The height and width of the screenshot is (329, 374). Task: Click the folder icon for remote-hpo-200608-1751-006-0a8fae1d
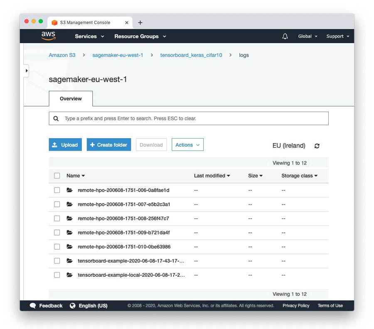[69, 190]
